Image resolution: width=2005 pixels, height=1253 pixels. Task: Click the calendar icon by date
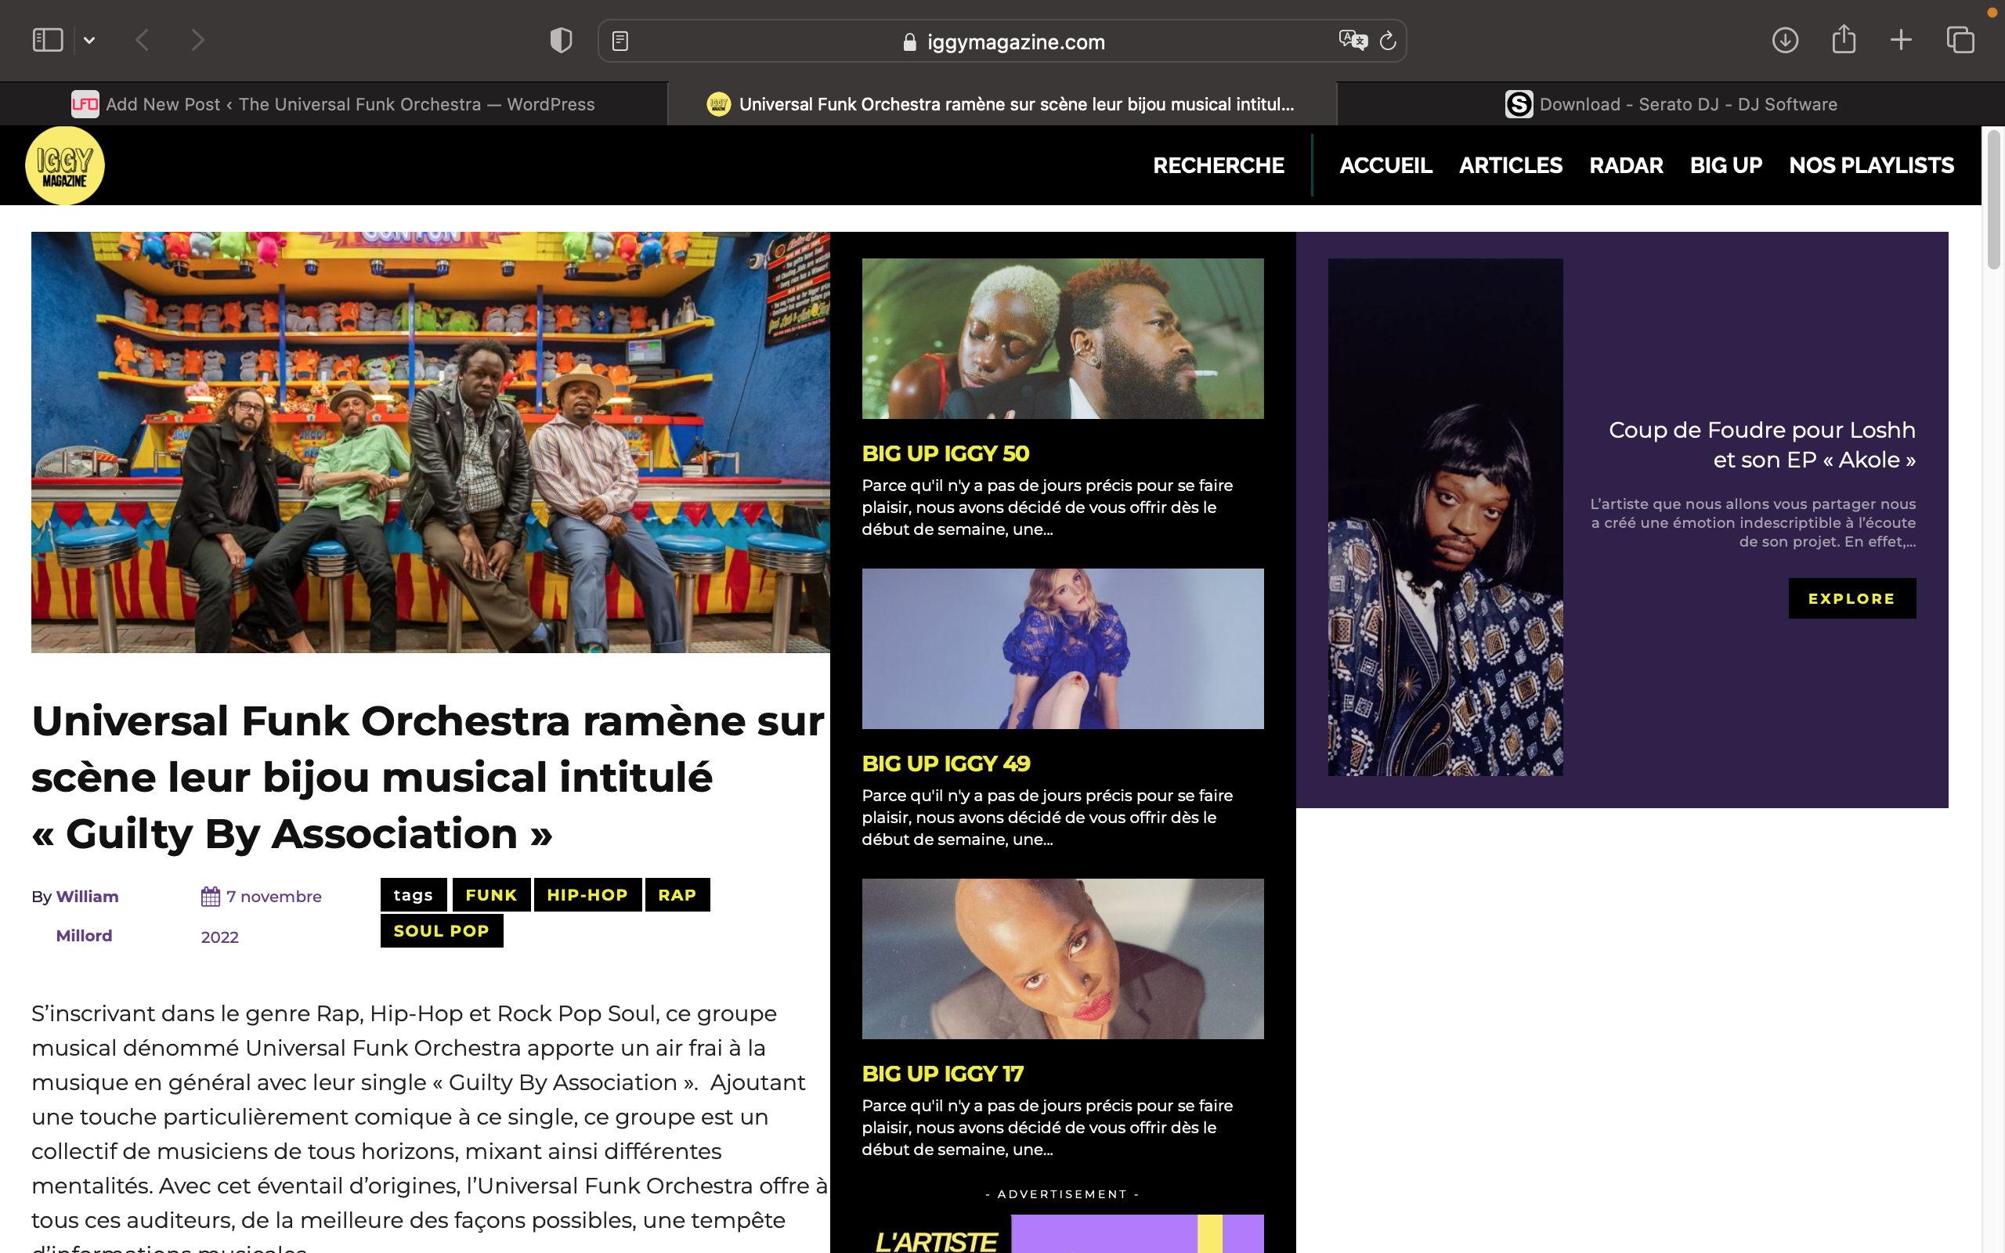point(211,897)
